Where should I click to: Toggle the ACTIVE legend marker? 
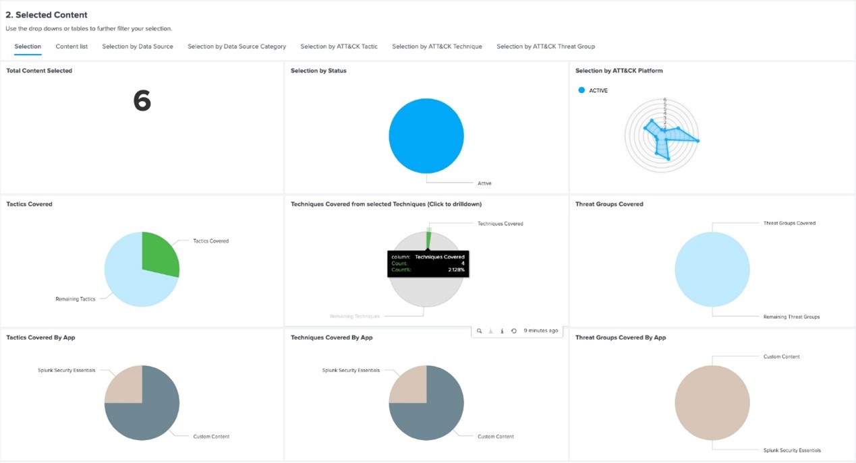tap(581, 90)
